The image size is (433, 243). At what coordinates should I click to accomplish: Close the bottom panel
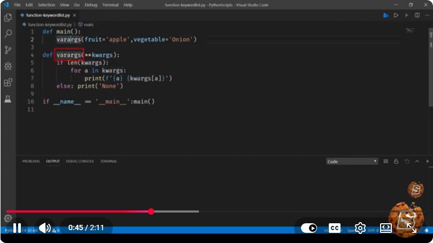[x=428, y=161]
